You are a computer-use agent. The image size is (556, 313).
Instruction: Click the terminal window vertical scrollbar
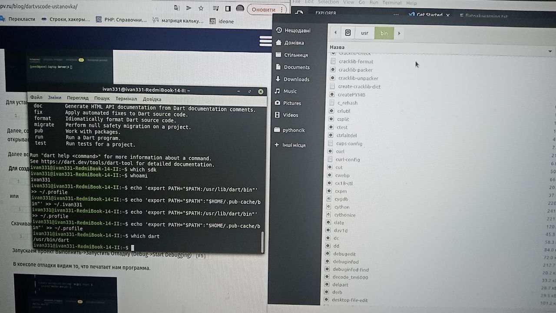click(x=262, y=242)
